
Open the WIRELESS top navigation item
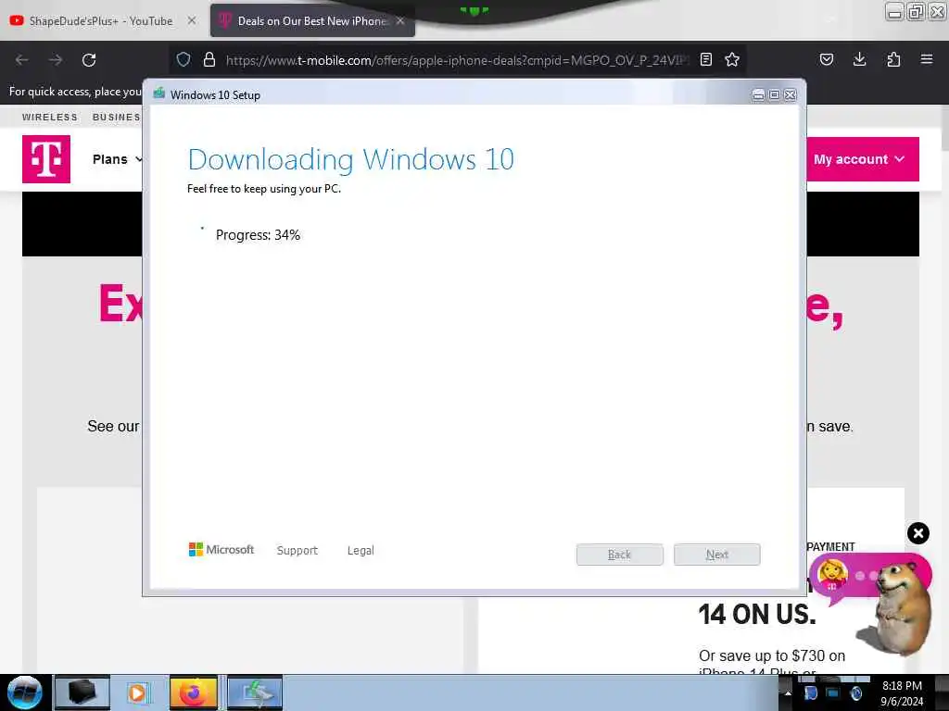pos(50,118)
